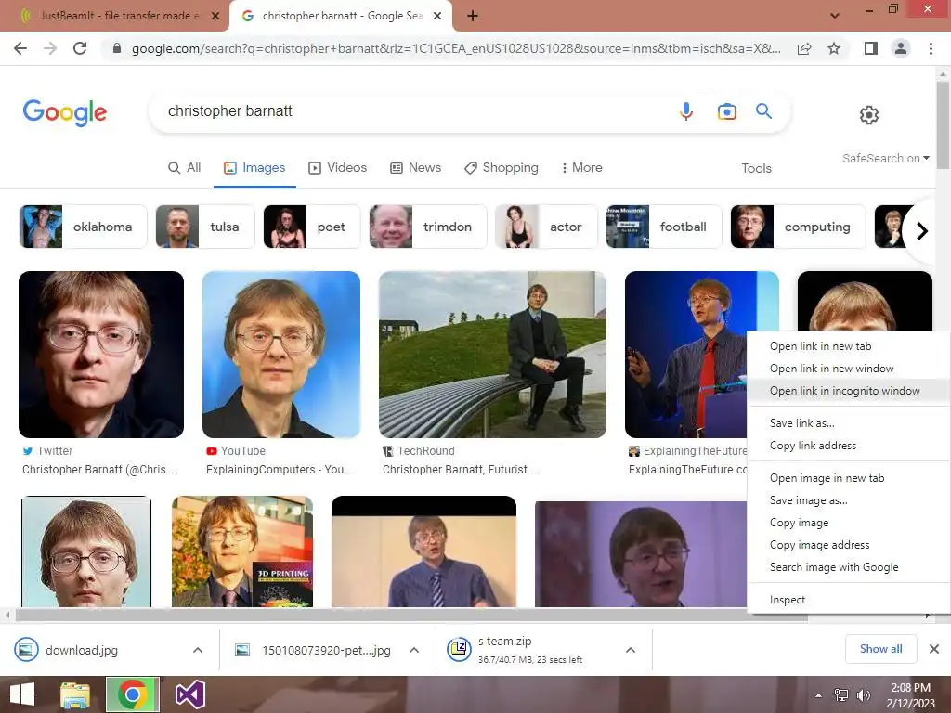This screenshot has height=713, width=951.
Task: Choose Search image with Google
Action: point(834,567)
